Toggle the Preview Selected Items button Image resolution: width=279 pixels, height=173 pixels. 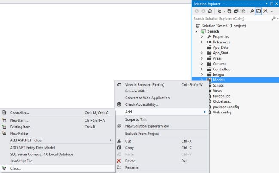click(258, 12)
